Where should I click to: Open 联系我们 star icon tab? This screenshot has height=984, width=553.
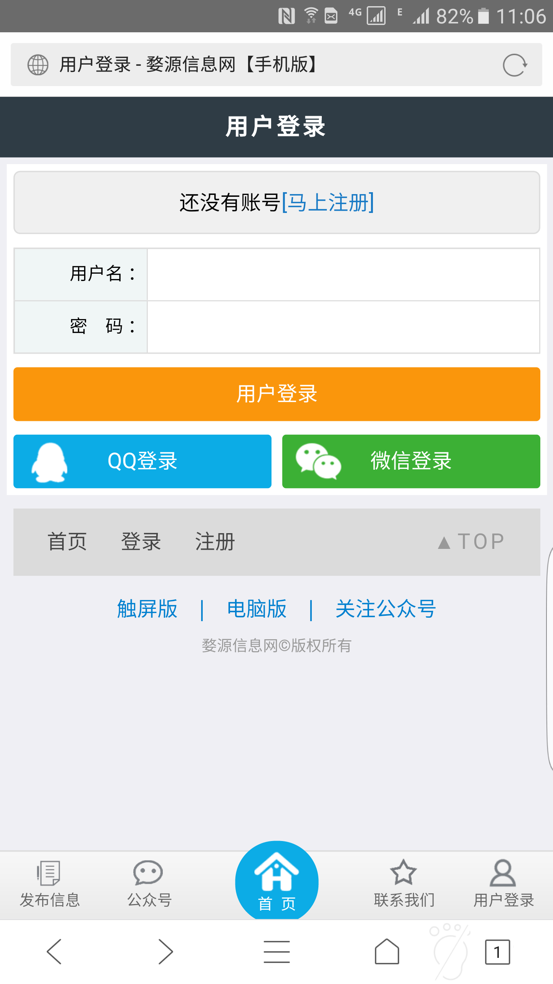point(404,884)
